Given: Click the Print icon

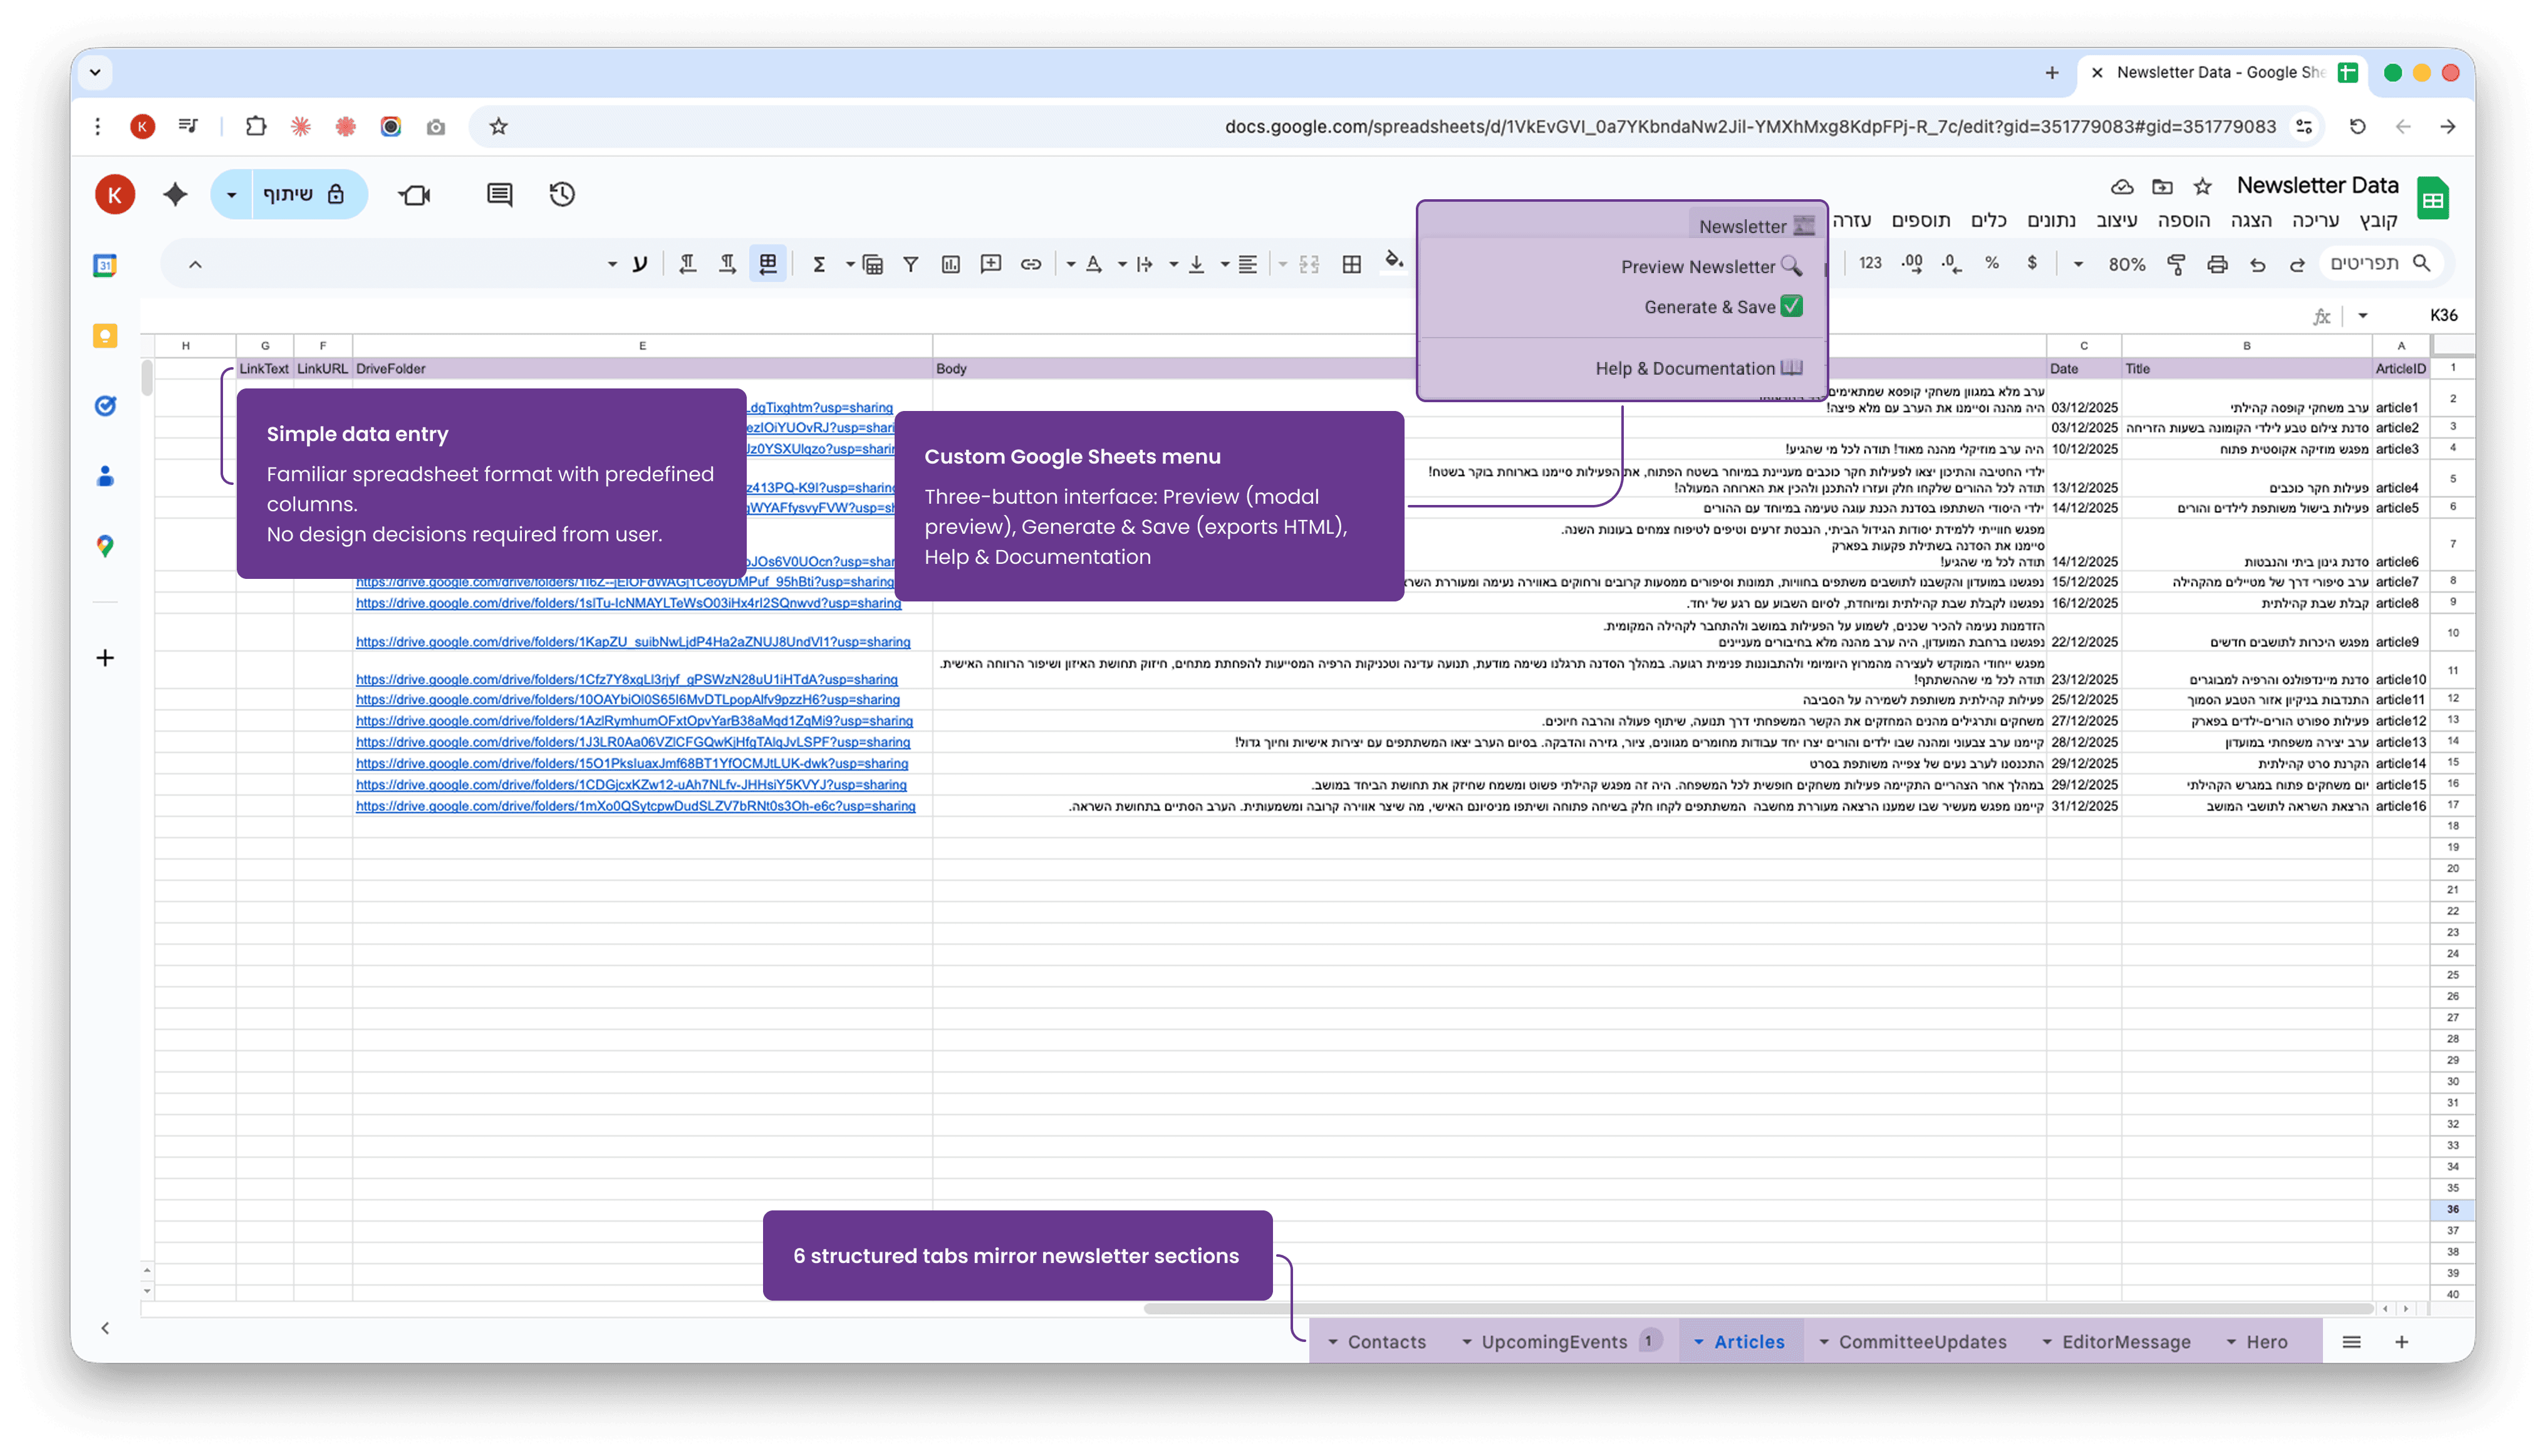Looking at the screenshot, I should [2217, 264].
